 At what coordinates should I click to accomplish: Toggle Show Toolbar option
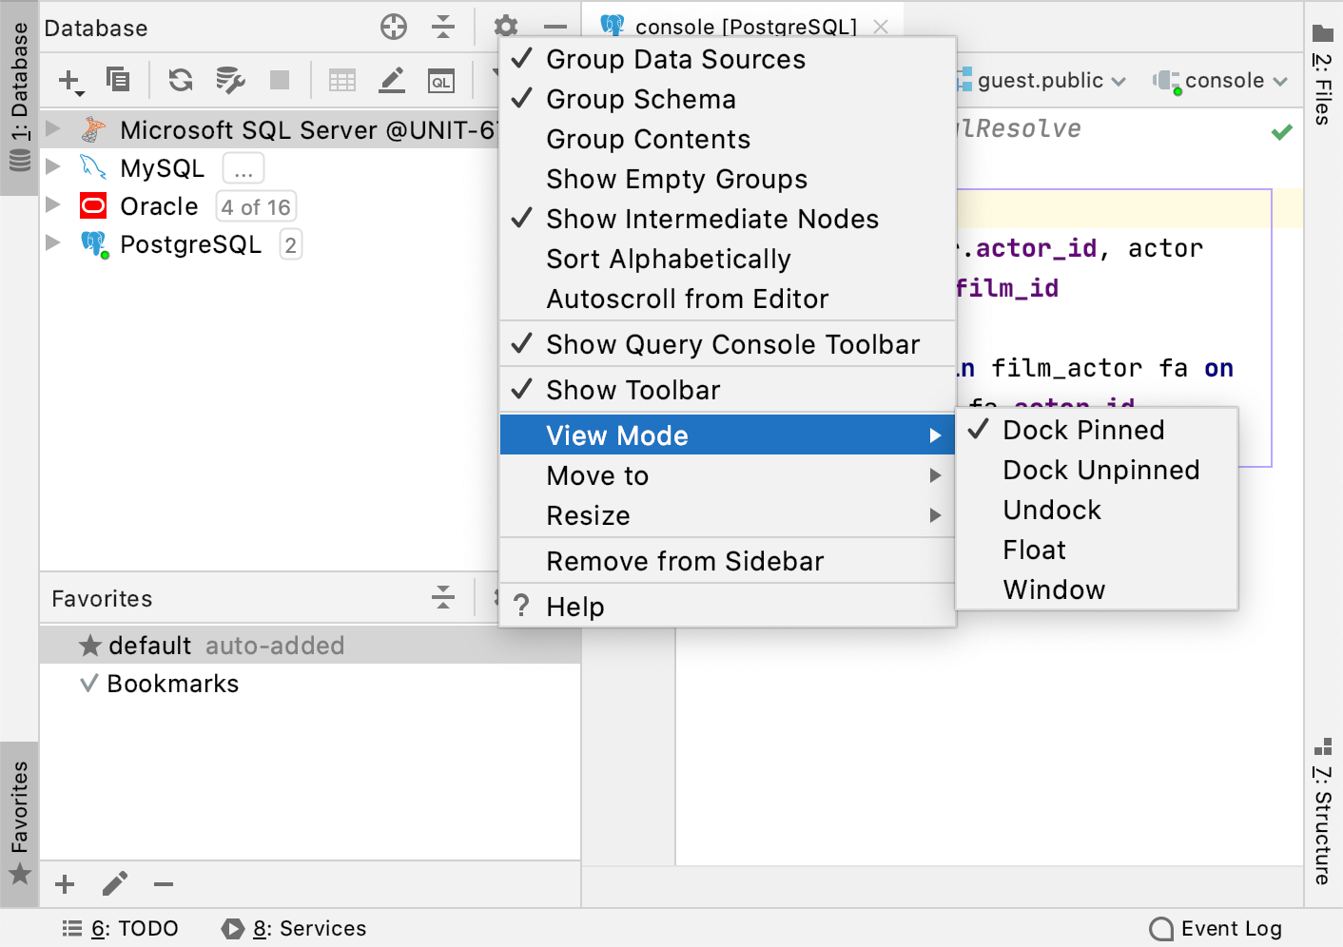tap(728, 390)
